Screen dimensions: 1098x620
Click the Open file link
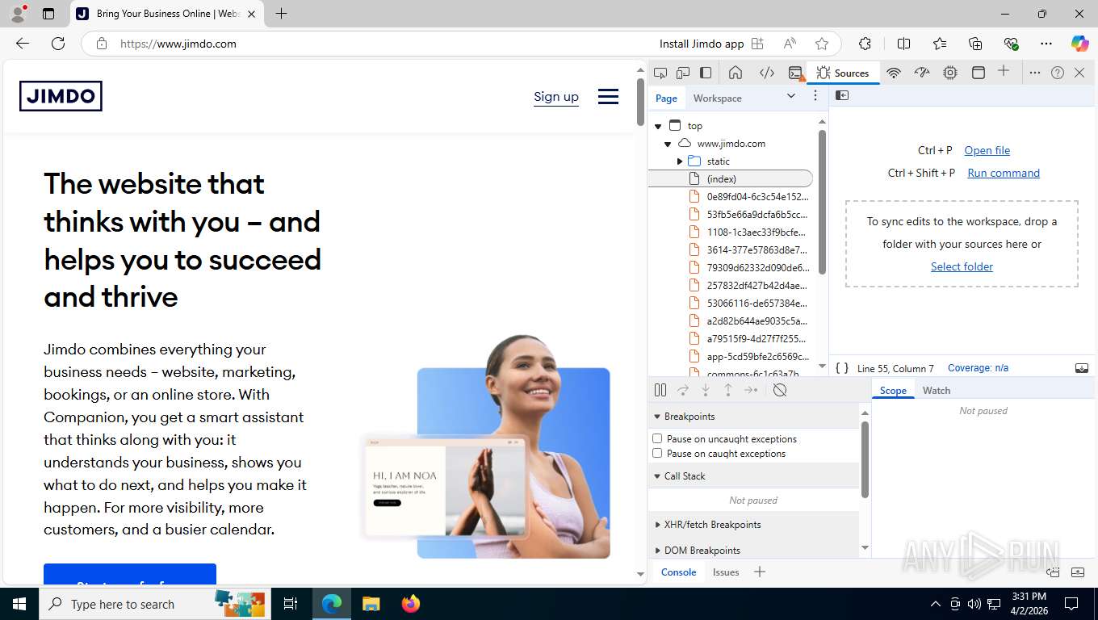pos(987,150)
